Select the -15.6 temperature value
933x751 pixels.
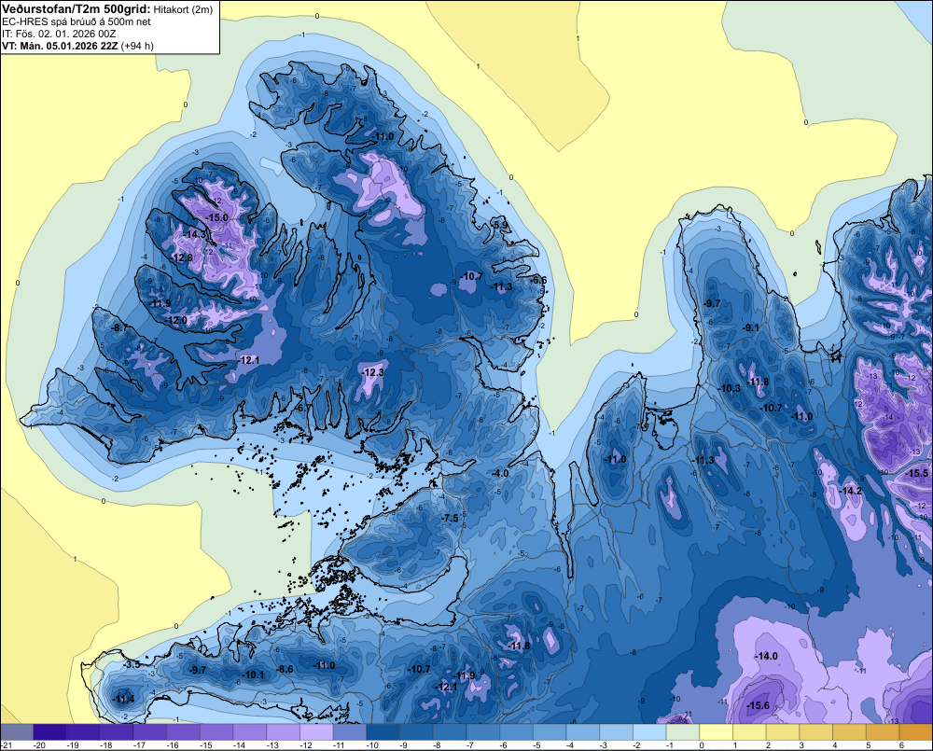click(758, 706)
